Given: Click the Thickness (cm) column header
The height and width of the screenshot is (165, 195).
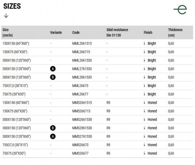Looking at the screenshot, I should click(175, 32).
